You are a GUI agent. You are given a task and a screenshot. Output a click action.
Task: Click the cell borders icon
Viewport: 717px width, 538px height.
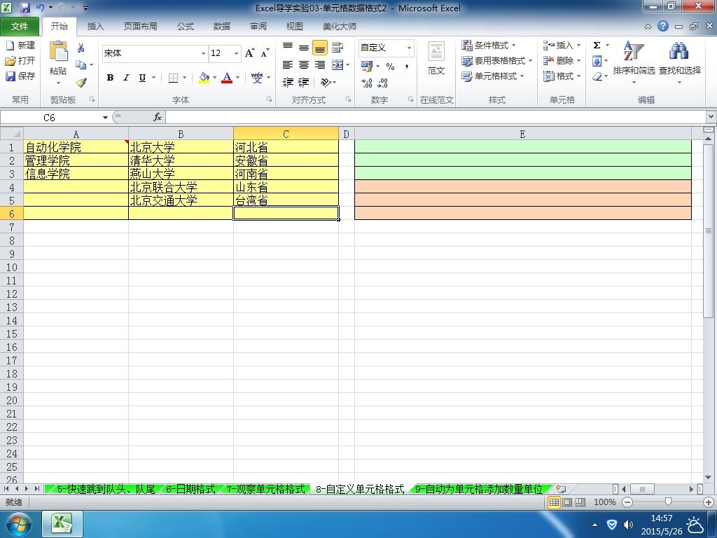pos(173,78)
